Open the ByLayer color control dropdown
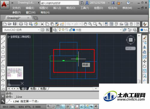The width and height of the screenshot is (150, 109). 144,30
